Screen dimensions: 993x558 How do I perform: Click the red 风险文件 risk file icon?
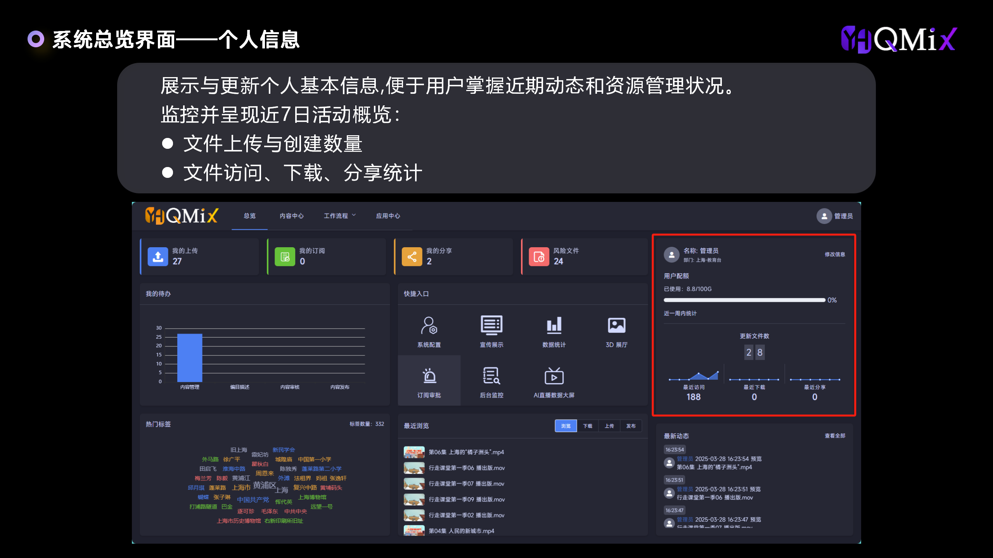click(x=539, y=257)
